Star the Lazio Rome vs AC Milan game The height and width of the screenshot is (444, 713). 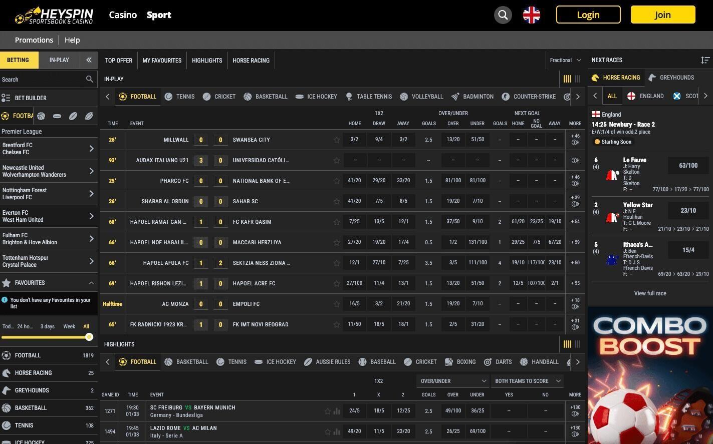pos(328,431)
